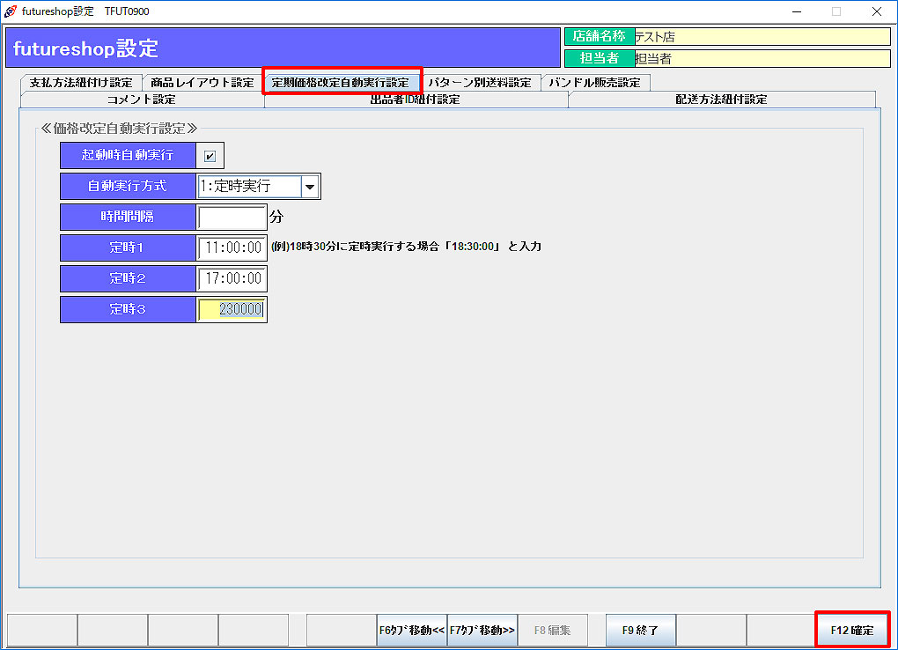
Task: Open the コメント設定 tab
Action: click(x=141, y=100)
